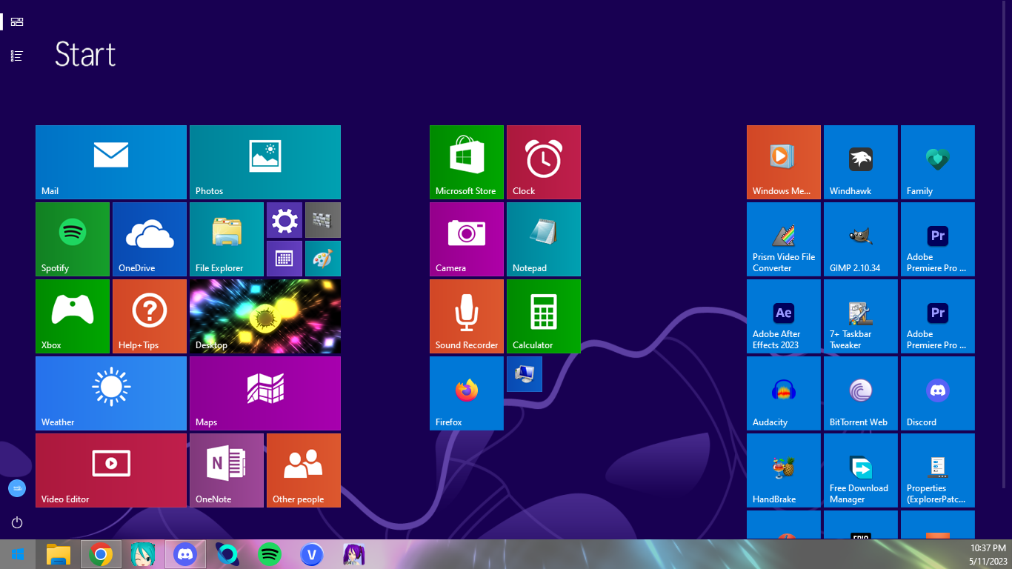1012x569 pixels.
Task: Open the small gray brick-wall tile
Action: tap(323, 220)
